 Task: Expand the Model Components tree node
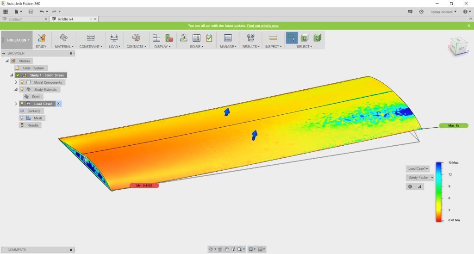click(16, 82)
